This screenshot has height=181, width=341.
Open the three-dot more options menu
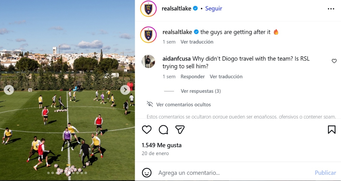pyautogui.click(x=331, y=9)
